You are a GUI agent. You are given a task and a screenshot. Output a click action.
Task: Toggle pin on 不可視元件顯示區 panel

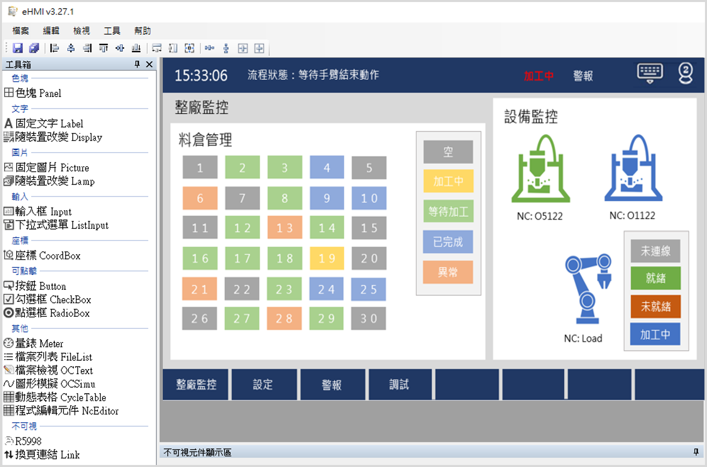(x=696, y=452)
